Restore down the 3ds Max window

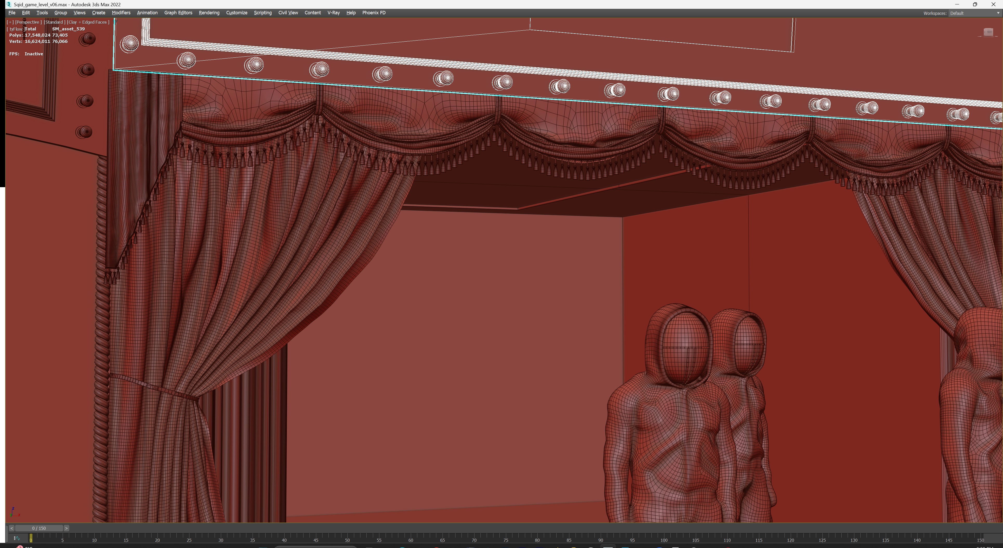[975, 4]
